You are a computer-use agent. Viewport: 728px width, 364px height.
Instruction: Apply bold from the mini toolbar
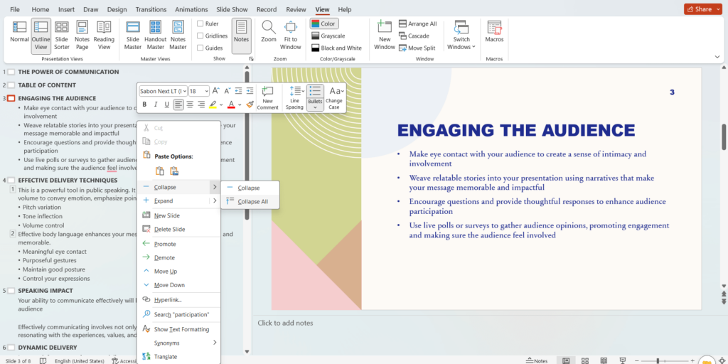click(x=144, y=105)
